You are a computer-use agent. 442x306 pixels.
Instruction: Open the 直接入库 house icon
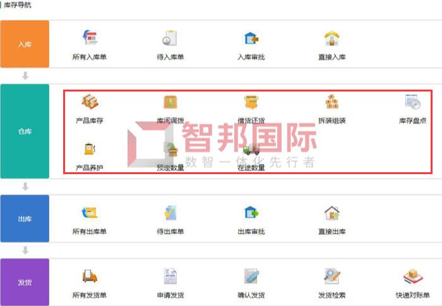[x=331, y=38]
